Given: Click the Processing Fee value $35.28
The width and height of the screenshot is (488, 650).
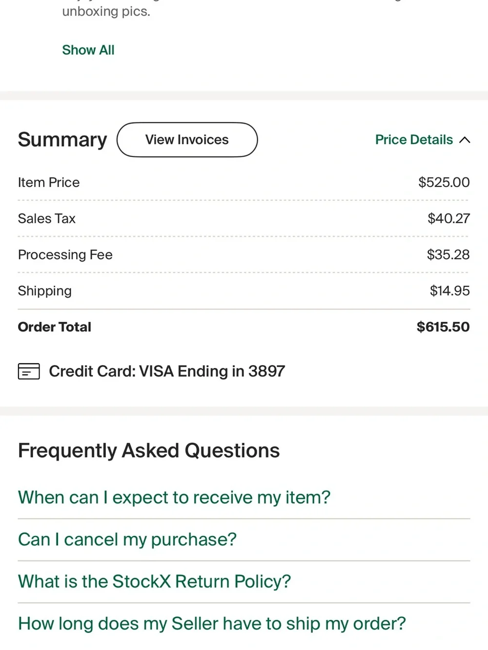Looking at the screenshot, I should (448, 255).
